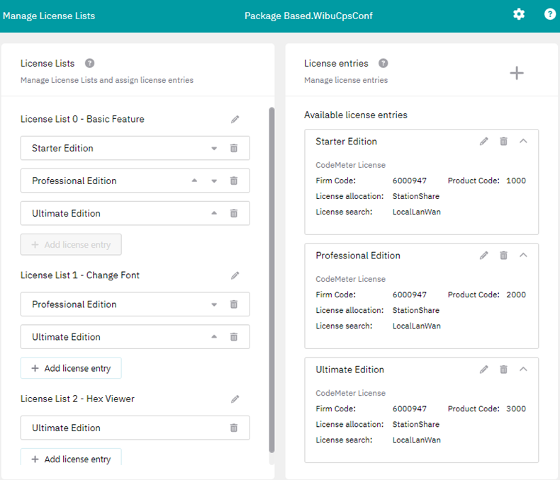The width and height of the screenshot is (560, 480).
Task: Click the plus icon to add license entry
Action: point(517,73)
